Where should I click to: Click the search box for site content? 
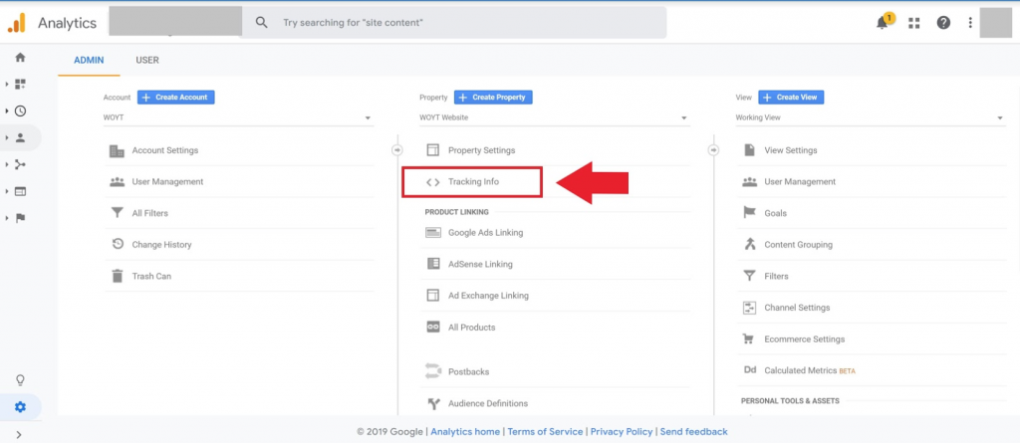(x=454, y=23)
